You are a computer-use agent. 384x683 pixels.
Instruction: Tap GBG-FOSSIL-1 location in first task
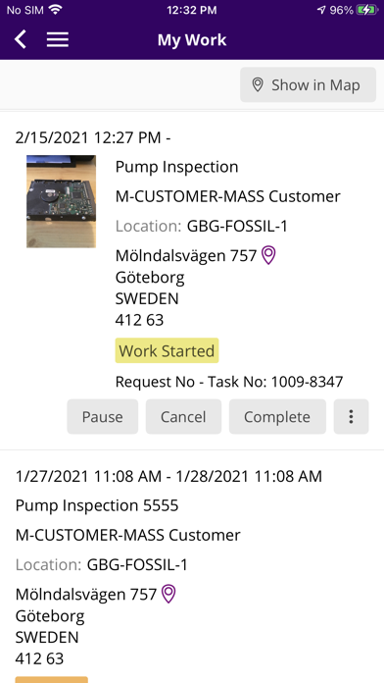[x=237, y=227]
